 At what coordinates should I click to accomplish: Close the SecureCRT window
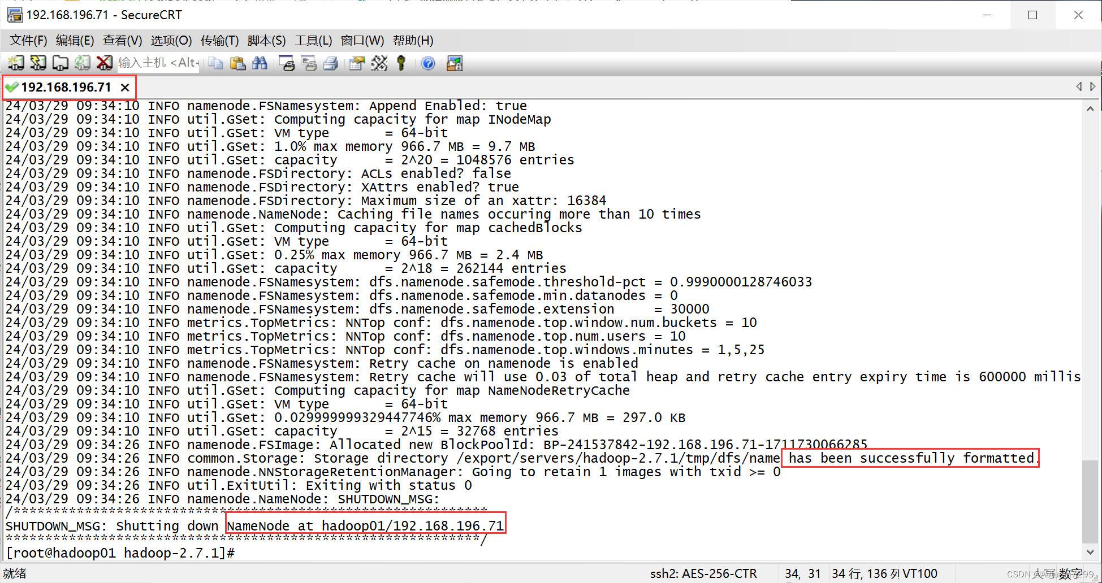pyautogui.click(x=1078, y=15)
